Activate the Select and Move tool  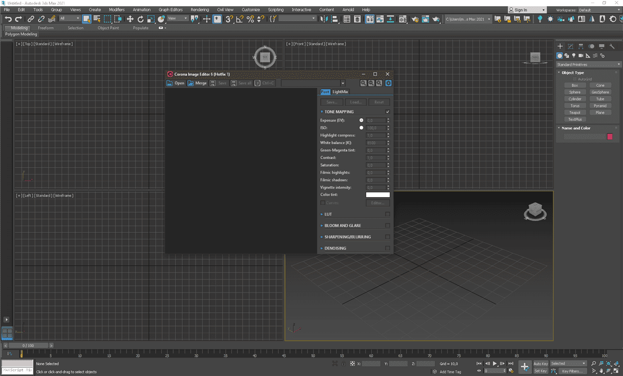pyautogui.click(x=130, y=19)
